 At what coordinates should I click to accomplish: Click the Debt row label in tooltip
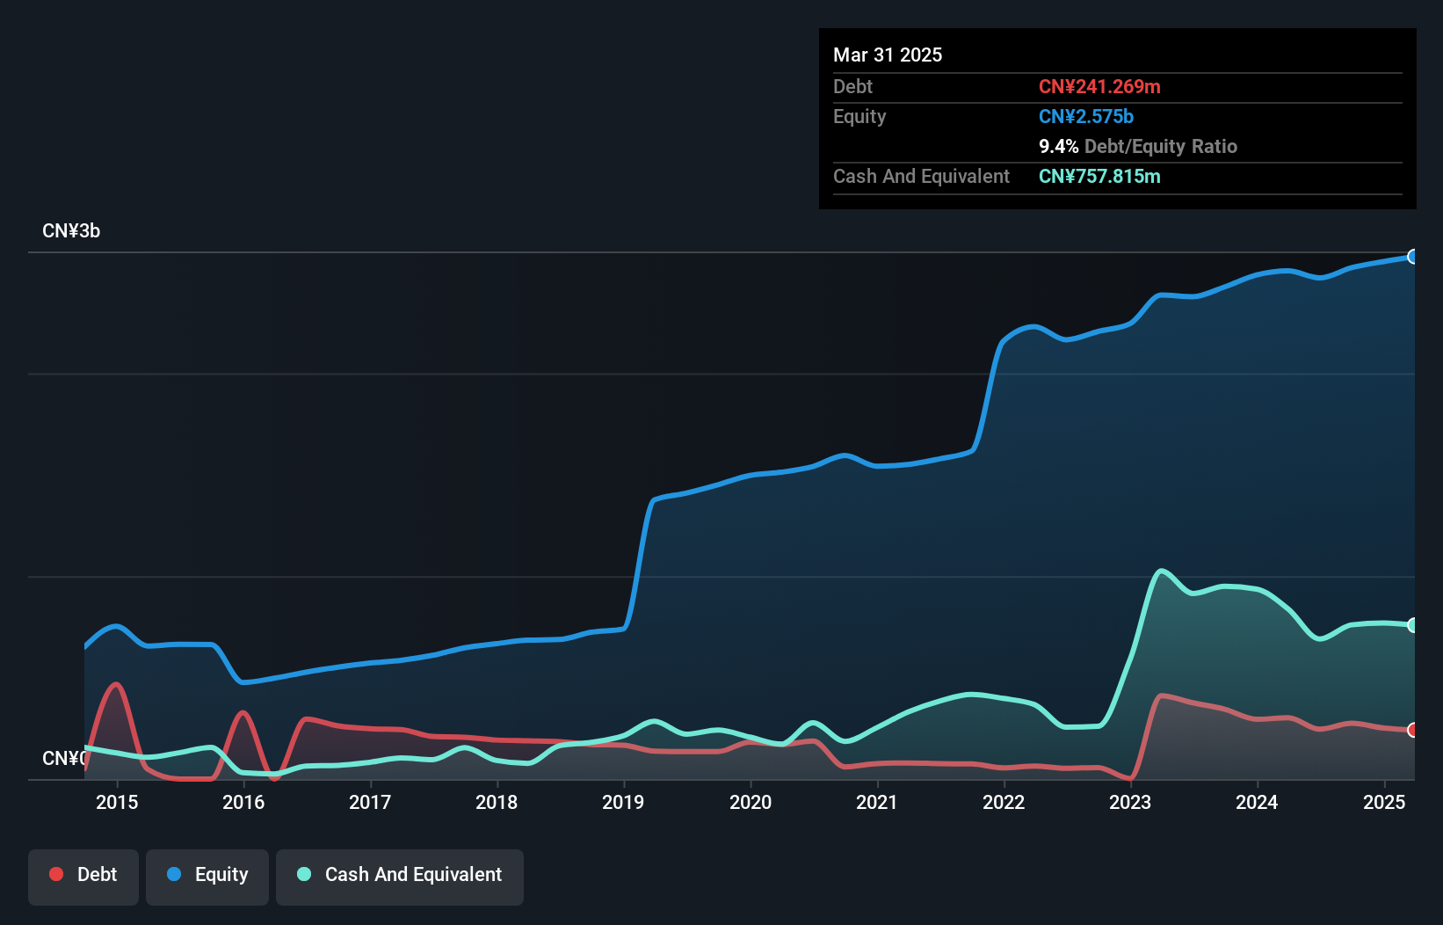click(x=852, y=86)
